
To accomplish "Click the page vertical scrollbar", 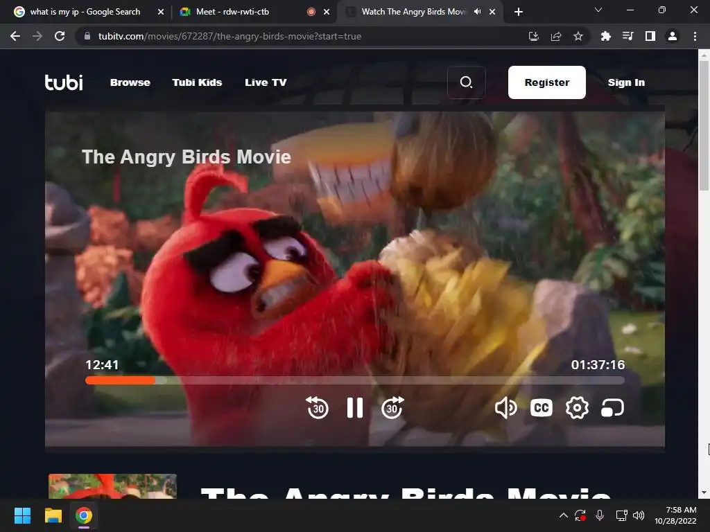I will pyautogui.click(x=704, y=126).
